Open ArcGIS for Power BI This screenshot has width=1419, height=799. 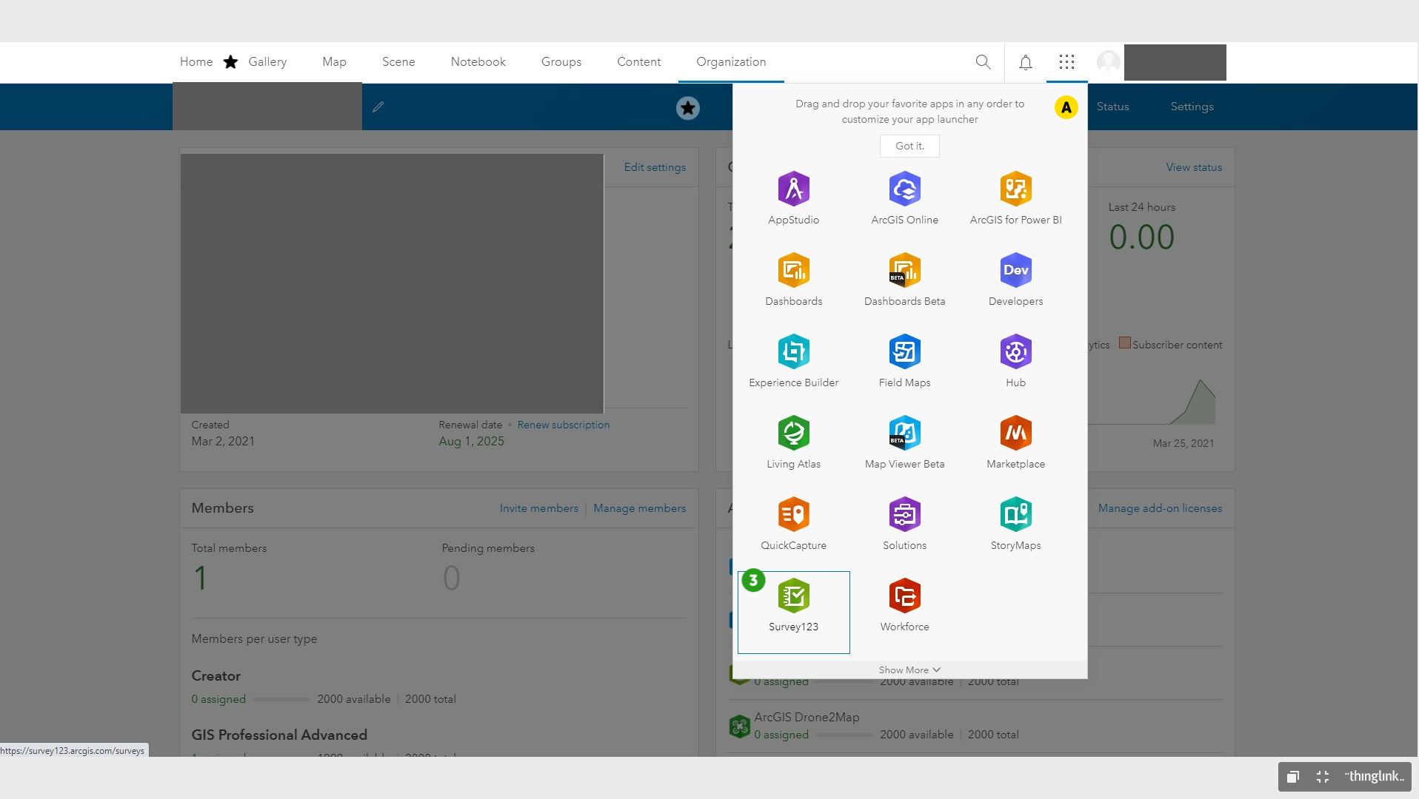point(1015,198)
